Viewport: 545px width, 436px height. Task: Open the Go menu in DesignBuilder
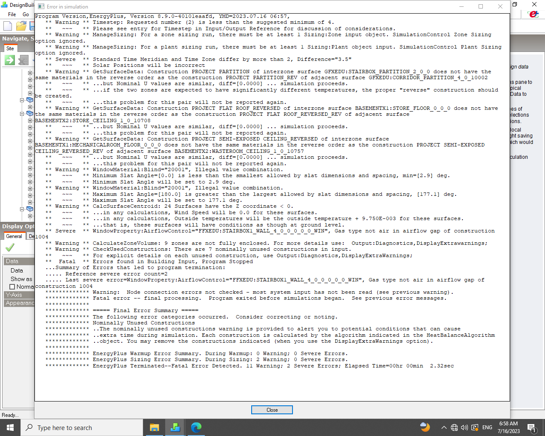[26, 14]
